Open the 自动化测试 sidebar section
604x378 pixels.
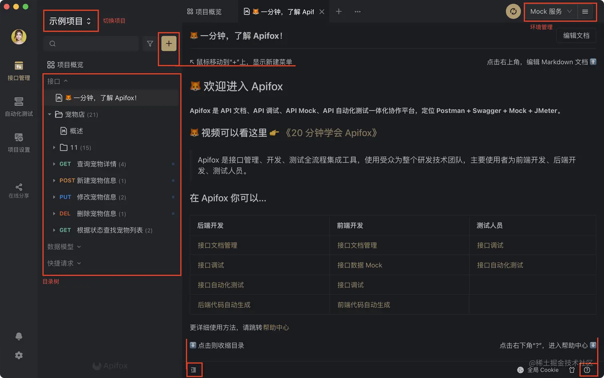(19, 107)
